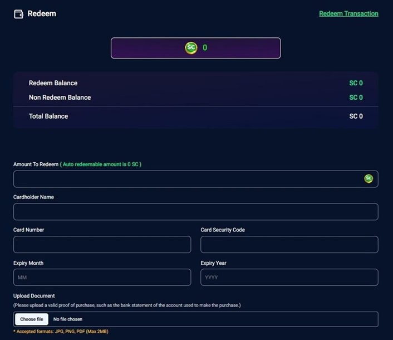393x340 pixels.
Task: Click the 'Auto redeemable amount is 0 SC' note
Action: (x=101, y=164)
